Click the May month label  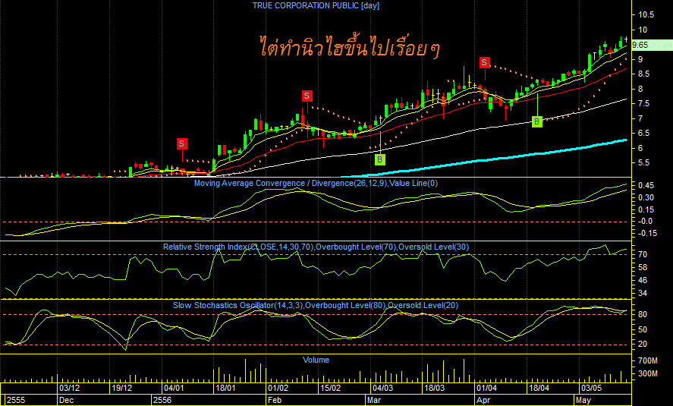(x=583, y=400)
